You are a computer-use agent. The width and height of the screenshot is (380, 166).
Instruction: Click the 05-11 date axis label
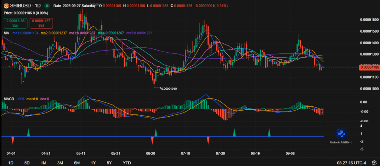click(x=81, y=153)
